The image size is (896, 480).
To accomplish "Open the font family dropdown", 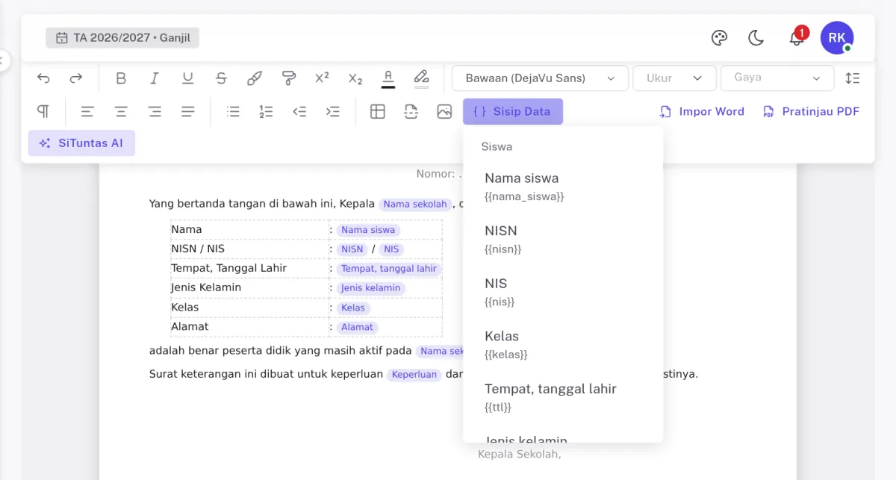I will pyautogui.click(x=541, y=78).
